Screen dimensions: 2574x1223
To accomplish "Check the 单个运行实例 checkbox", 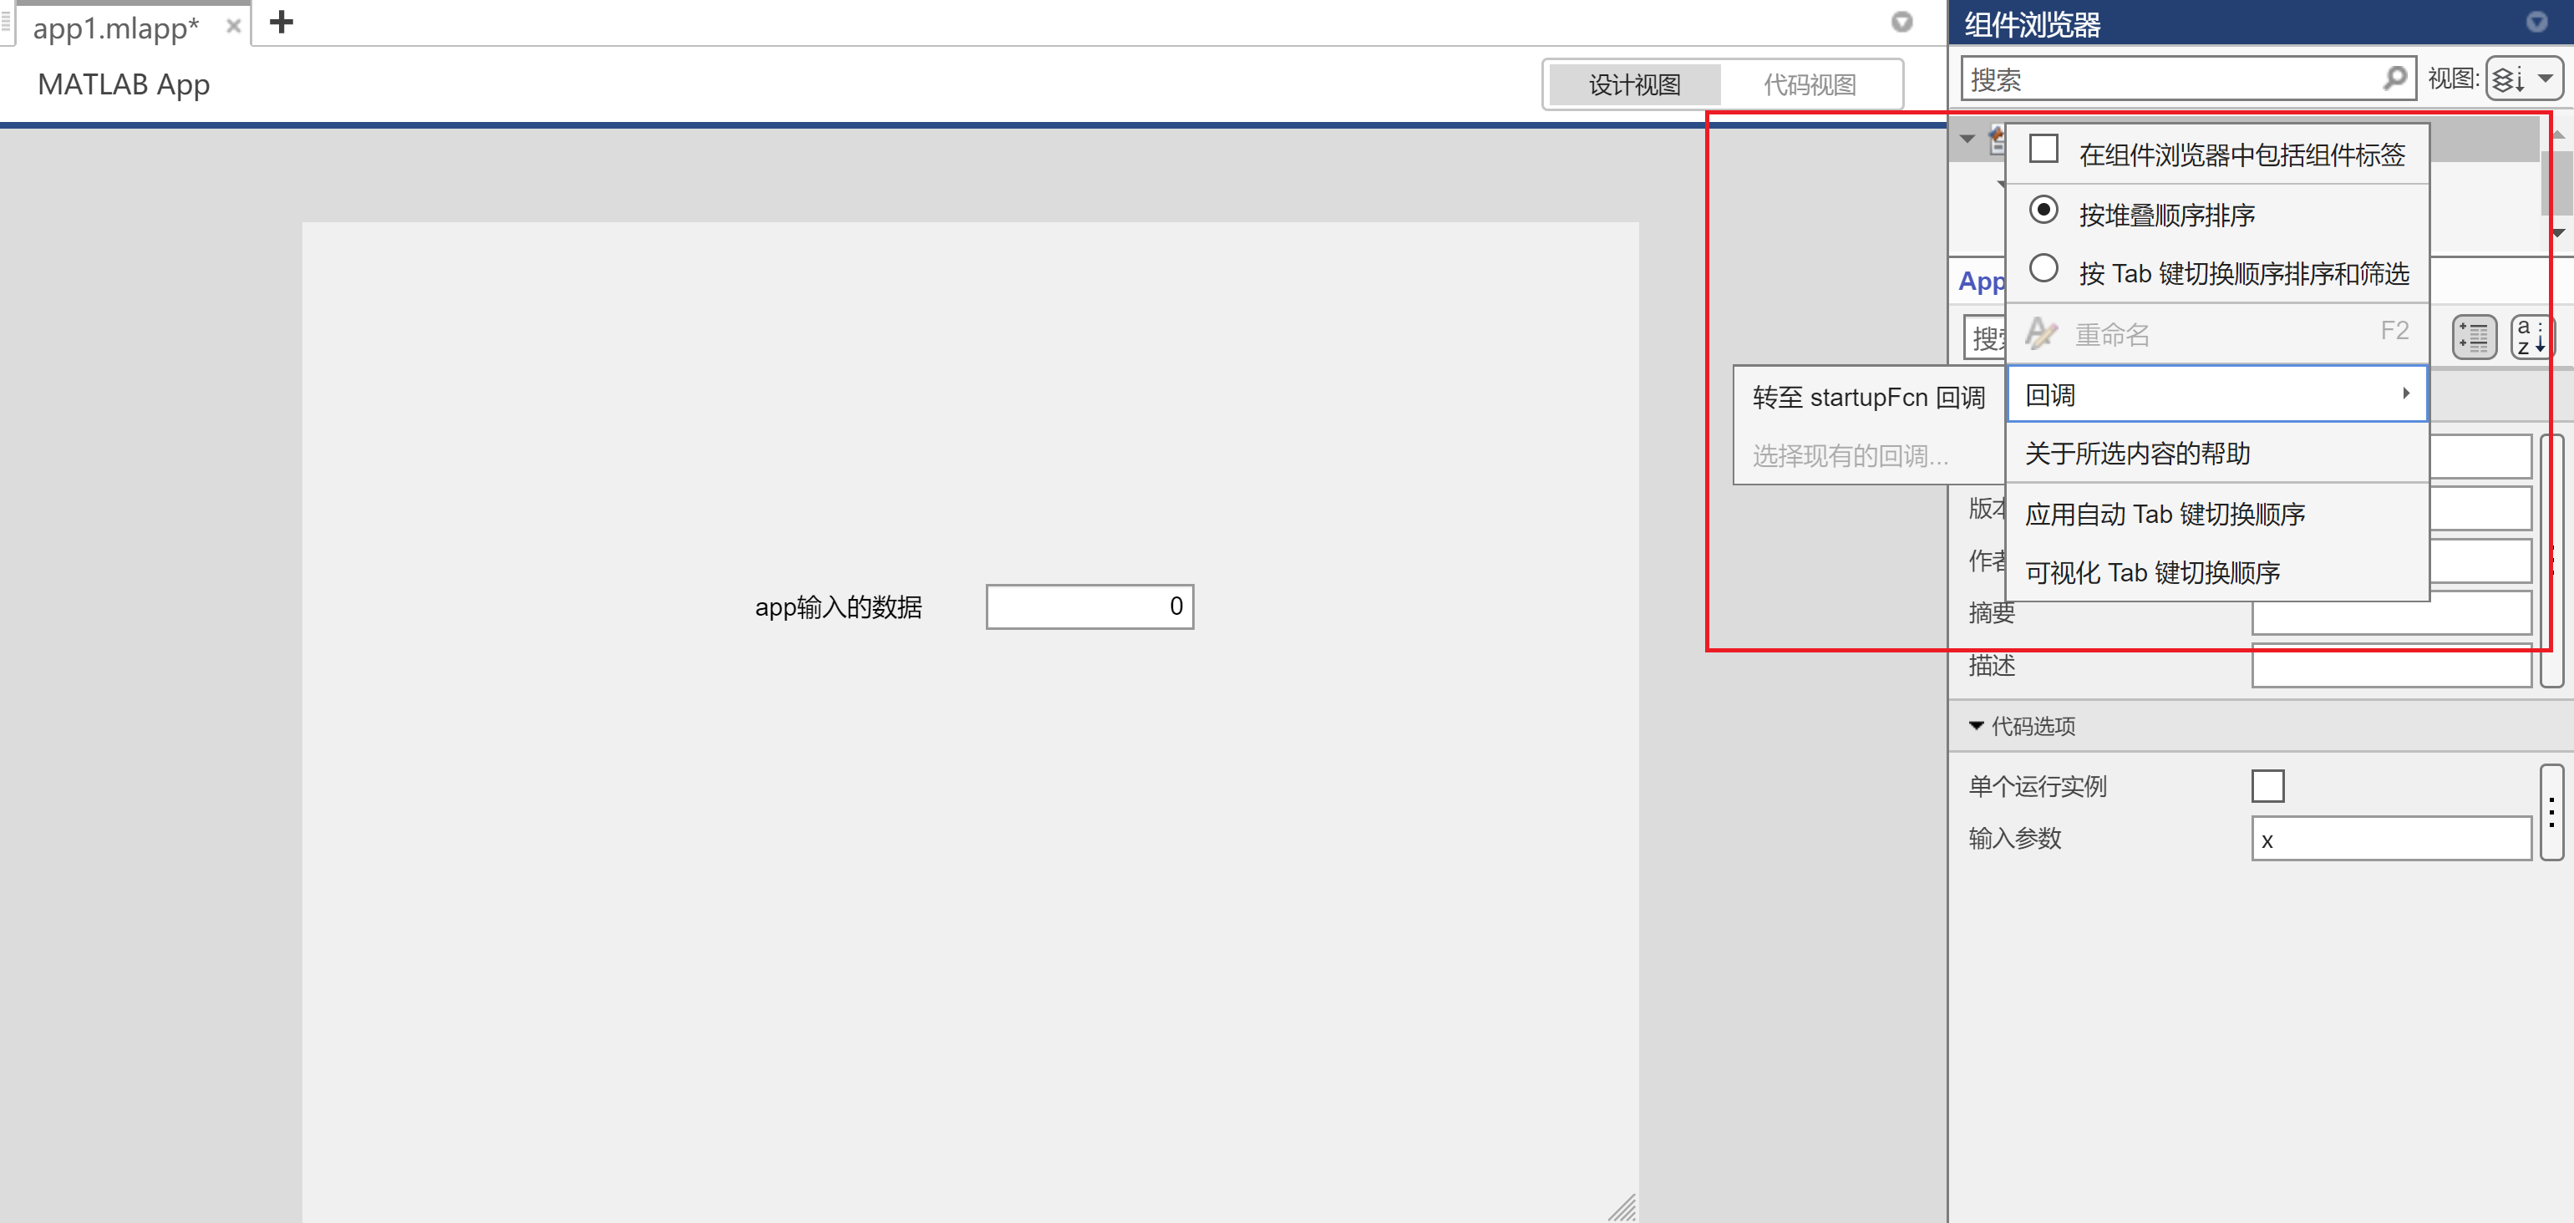I will (2268, 786).
